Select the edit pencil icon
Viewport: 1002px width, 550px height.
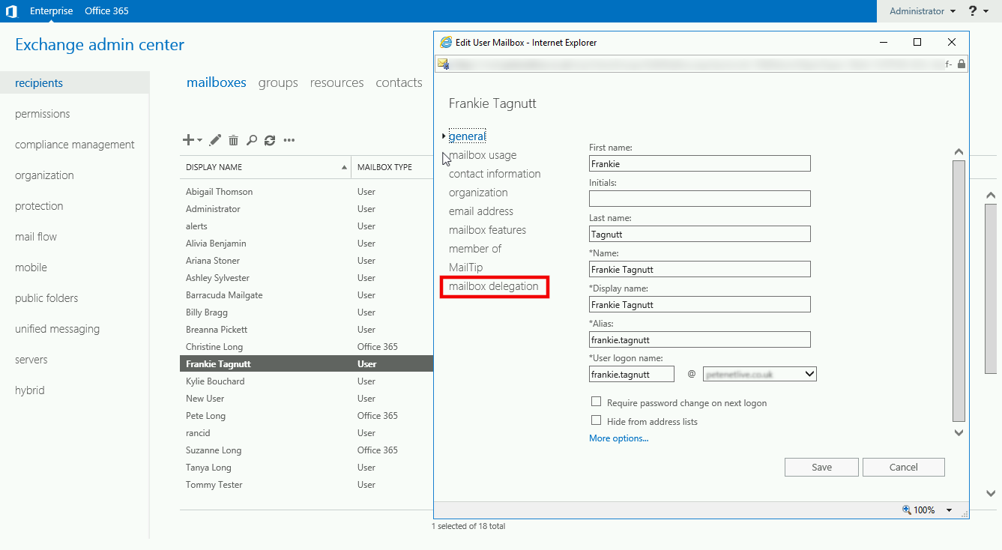(x=215, y=140)
